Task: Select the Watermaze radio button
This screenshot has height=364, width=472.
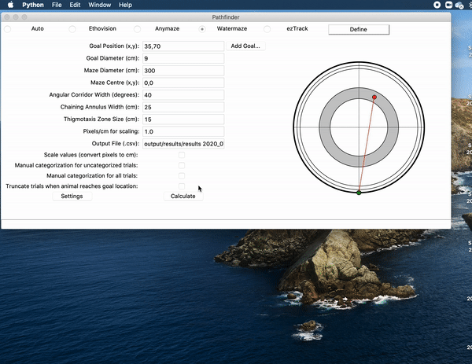Action: 202,29
